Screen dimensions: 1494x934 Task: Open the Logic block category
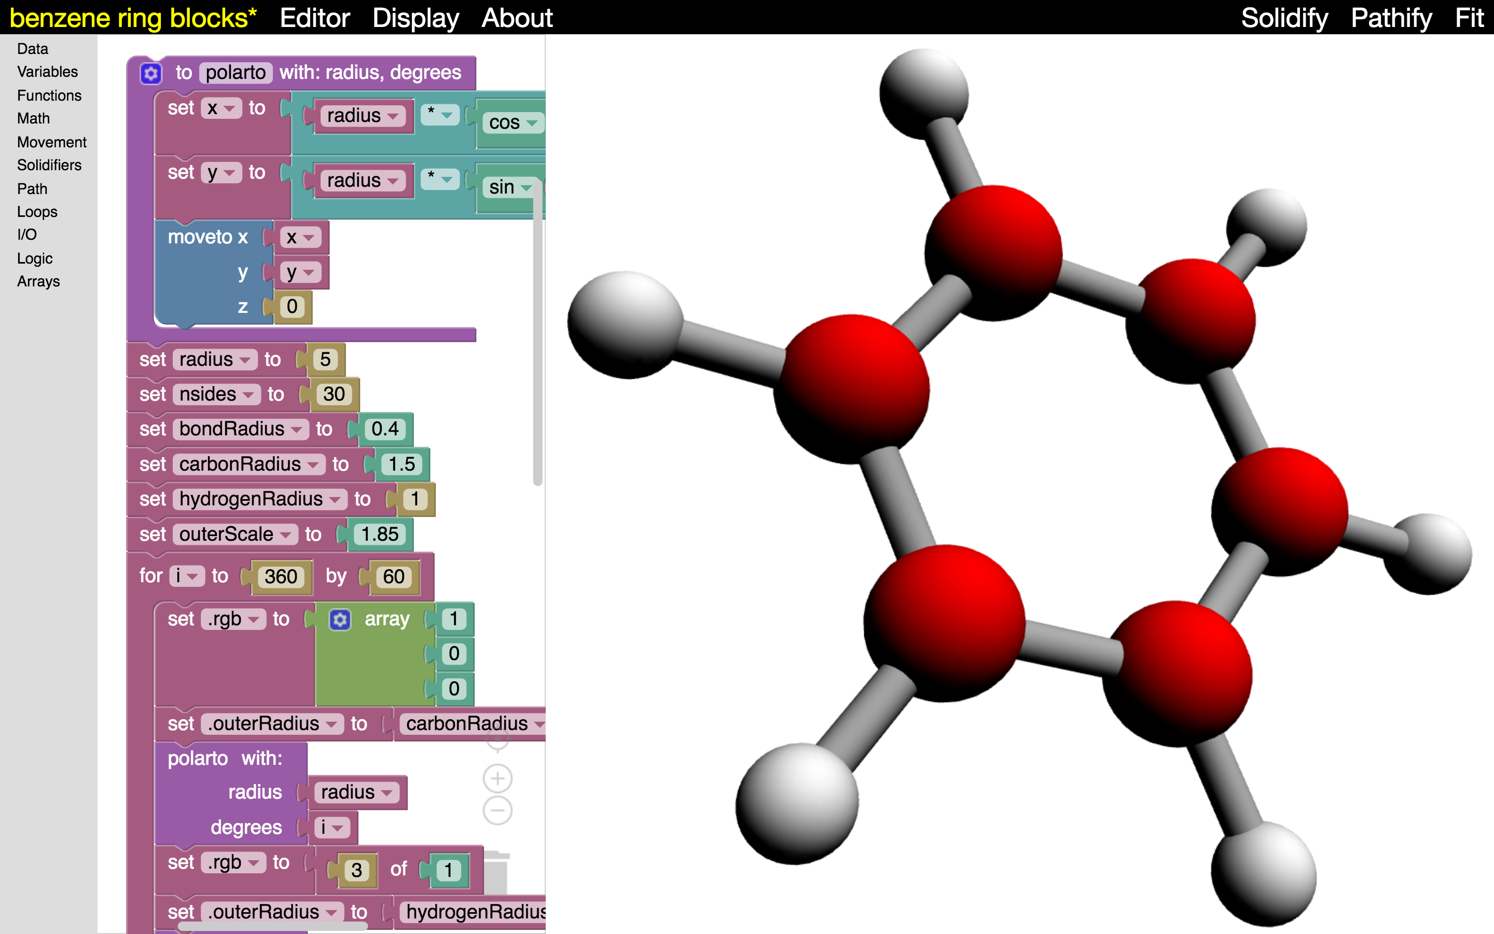point(35,258)
